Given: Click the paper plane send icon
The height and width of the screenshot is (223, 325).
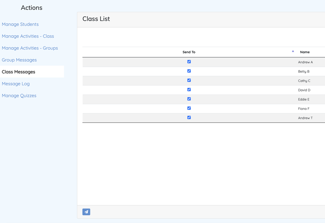Looking at the screenshot, I should coord(86,212).
